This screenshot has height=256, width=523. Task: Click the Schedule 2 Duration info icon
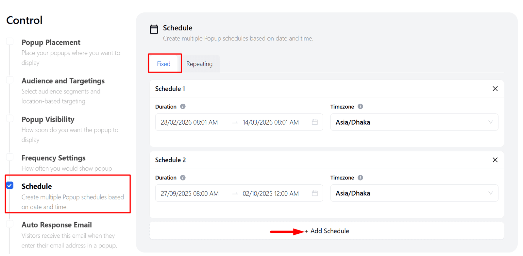pos(183,178)
